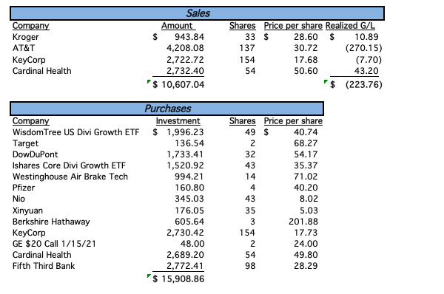Select Target investment value 136.54

coord(189,143)
